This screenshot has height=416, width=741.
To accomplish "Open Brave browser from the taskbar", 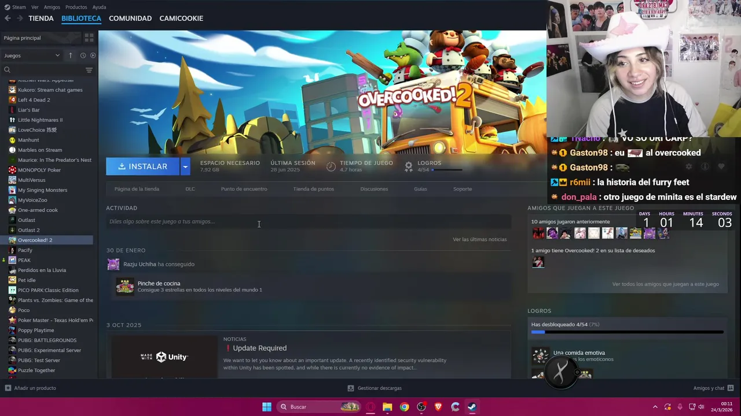I will coord(438,407).
